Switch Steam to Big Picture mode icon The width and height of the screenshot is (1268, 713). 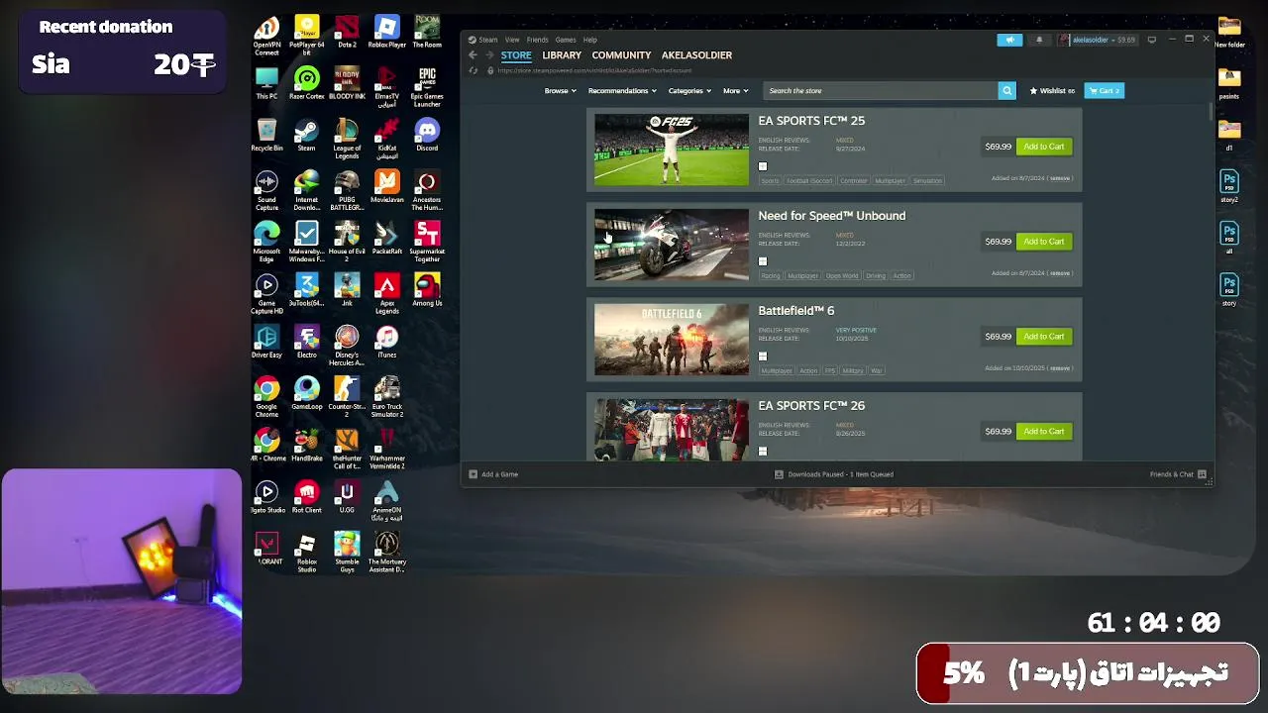[1151, 40]
